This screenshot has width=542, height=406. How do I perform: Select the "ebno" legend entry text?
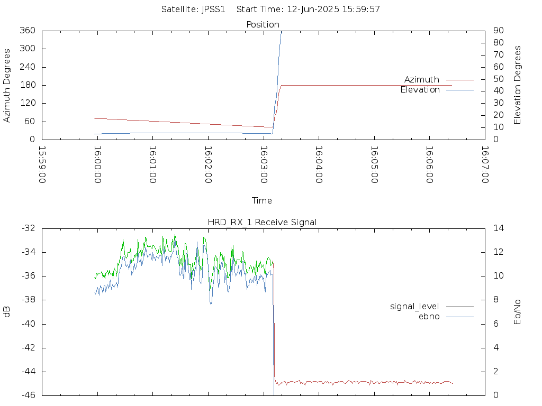(429, 317)
